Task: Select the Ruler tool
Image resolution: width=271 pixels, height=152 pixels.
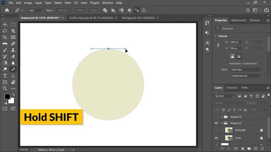Action: coord(5,43)
